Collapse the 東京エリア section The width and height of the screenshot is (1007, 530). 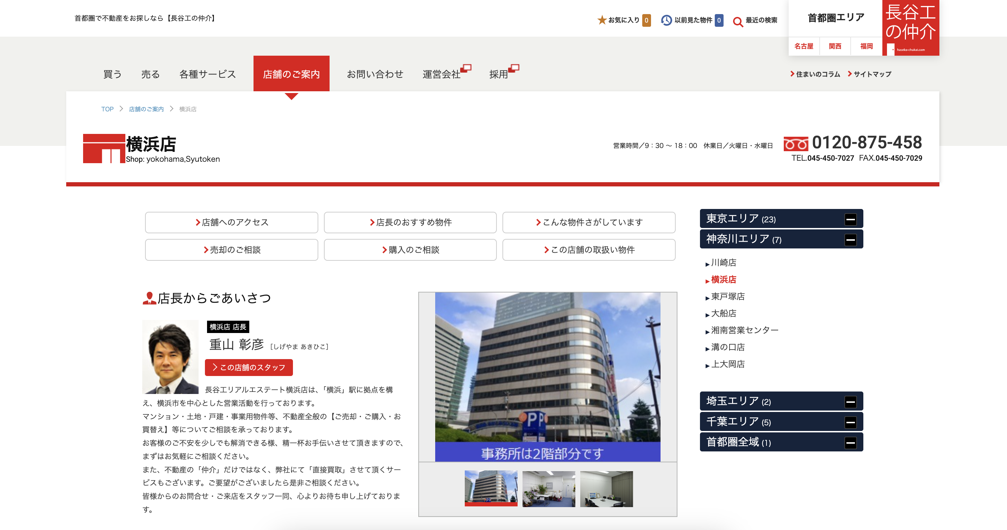click(850, 220)
